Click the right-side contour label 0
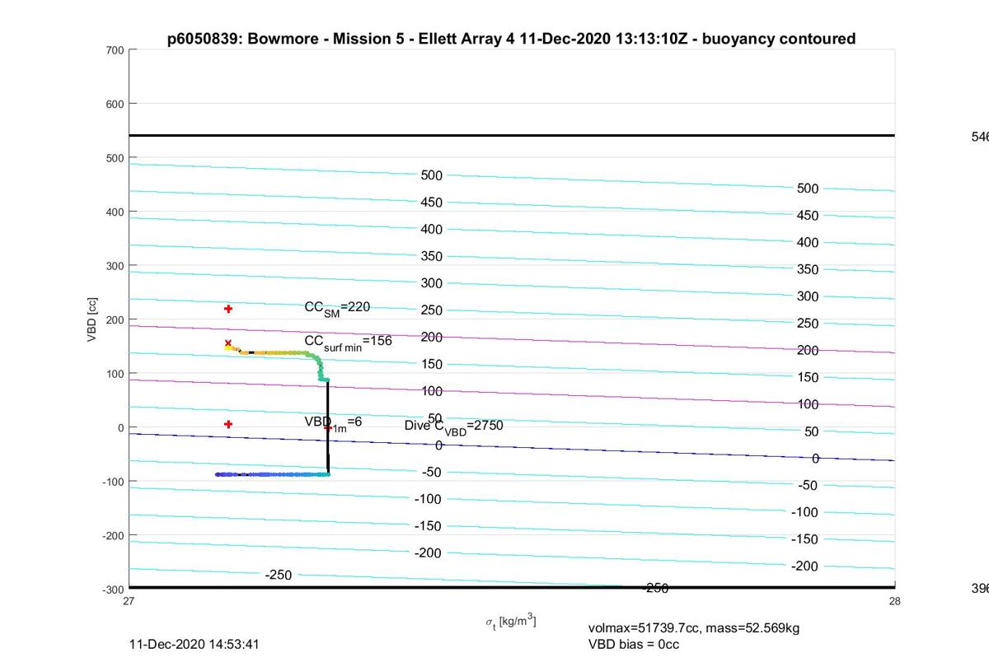 pos(815,459)
